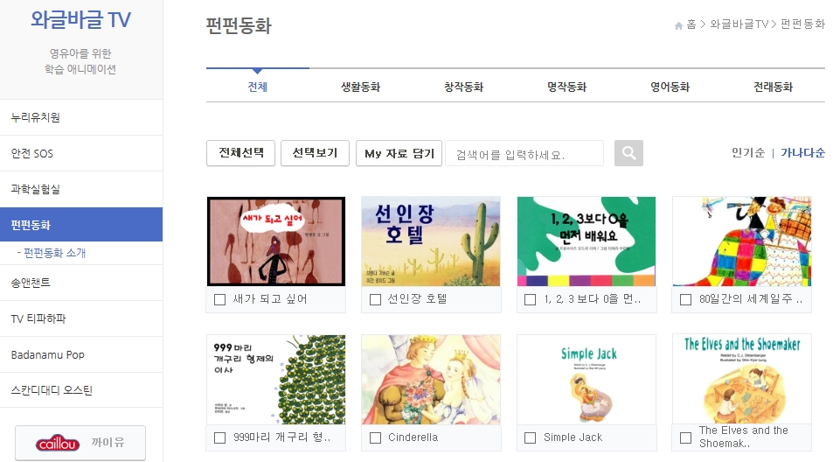Enable The Elves and the Shoemaker checkbox
Viewport: 840px width, 462px height.
point(685,437)
